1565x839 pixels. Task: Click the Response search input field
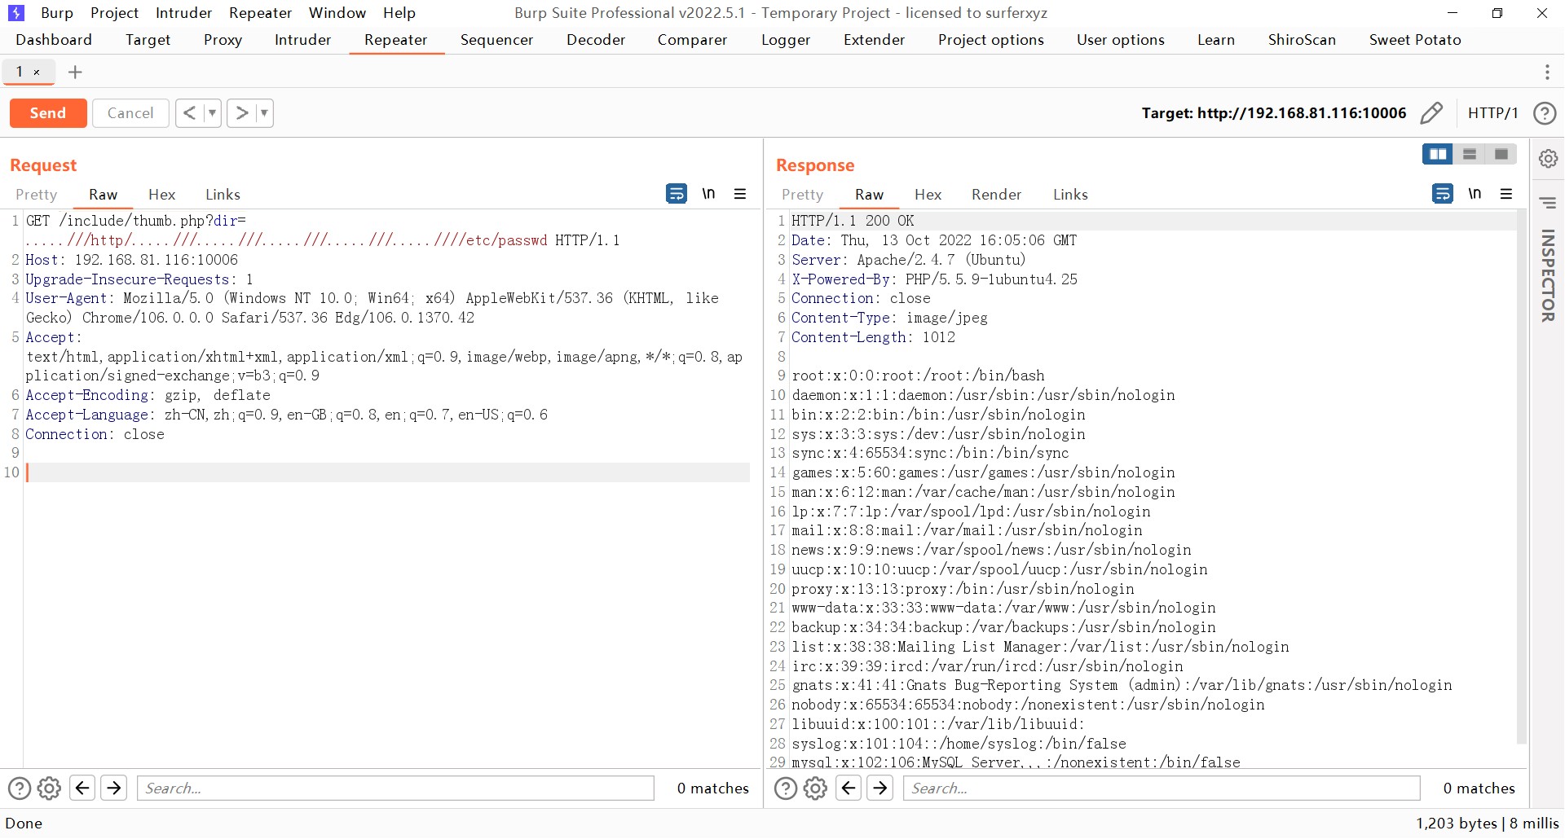pyautogui.click(x=1162, y=788)
